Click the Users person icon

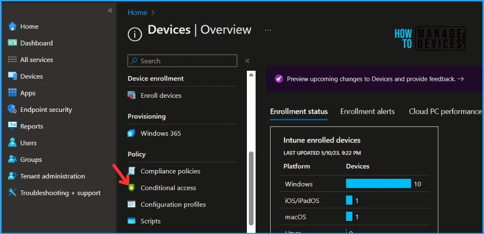[12, 142]
